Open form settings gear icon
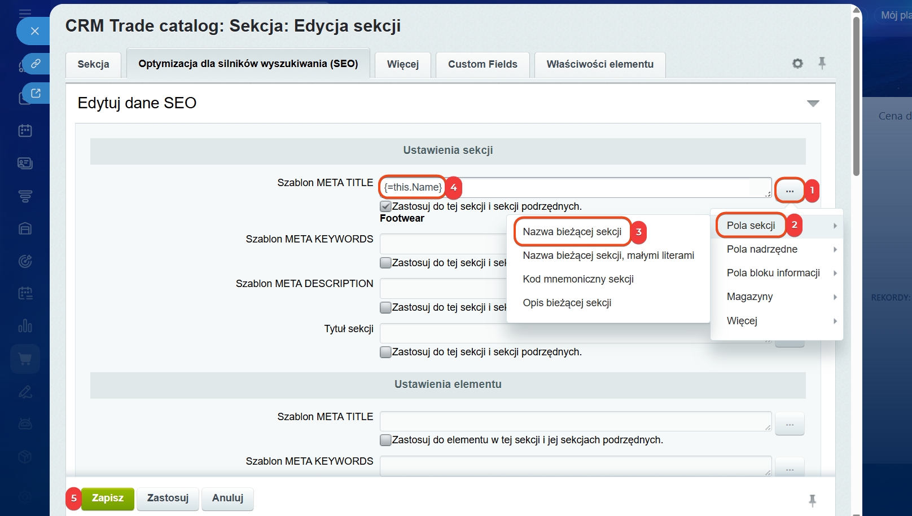The width and height of the screenshot is (912, 516). [x=797, y=64]
